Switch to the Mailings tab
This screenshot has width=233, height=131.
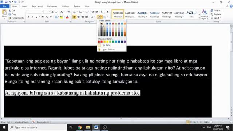click(66, 6)
